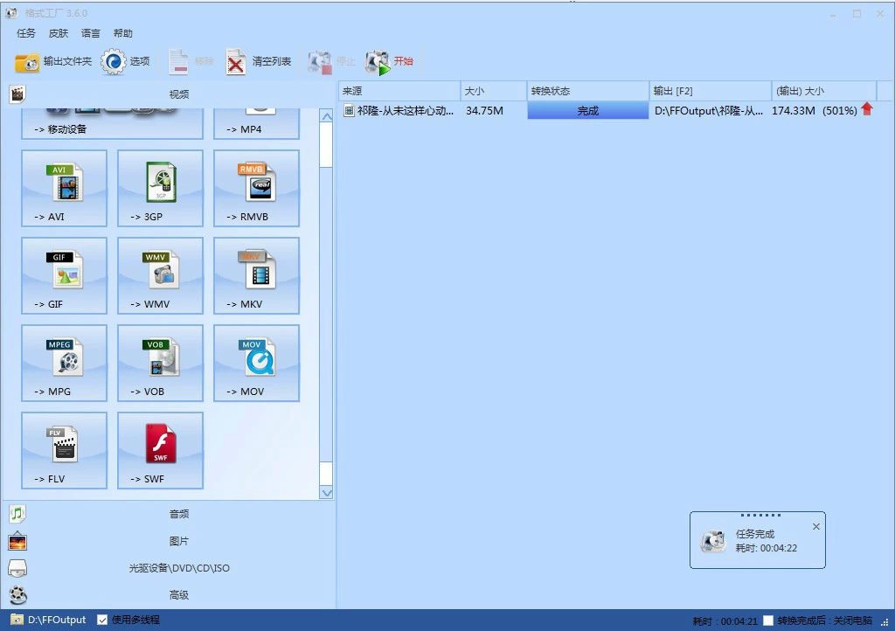
Task: Expand the 图片 picture section
Action: coord(178,541)
